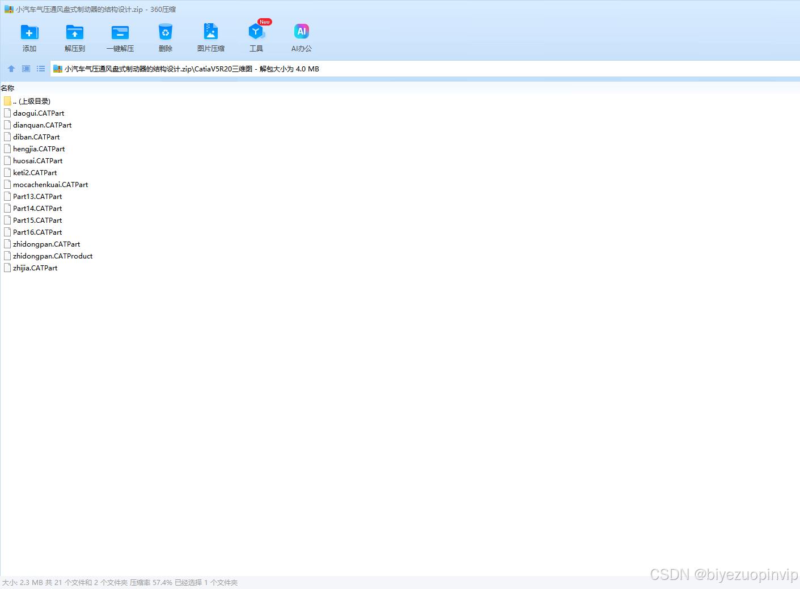Viewport: 800px width, 589px height.
Task: Select the huosai.CATPart file
Action: [38, 160]
